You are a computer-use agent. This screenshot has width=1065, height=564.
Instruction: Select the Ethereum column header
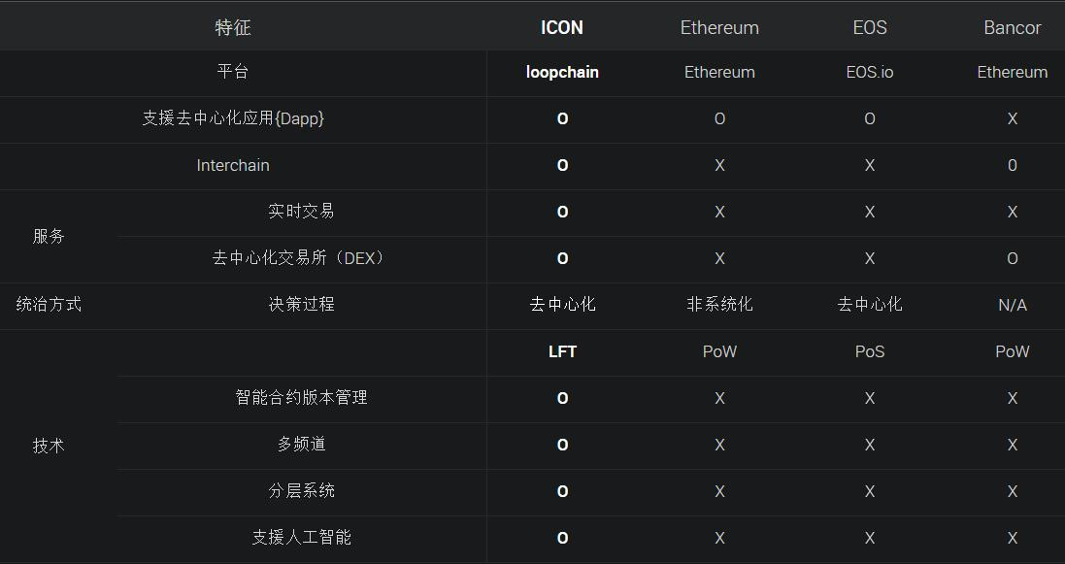click(719, 28)
